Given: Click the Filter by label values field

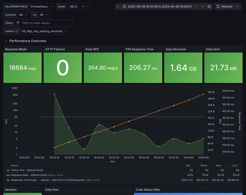Looking at the screenshot, I should [46, 23].
